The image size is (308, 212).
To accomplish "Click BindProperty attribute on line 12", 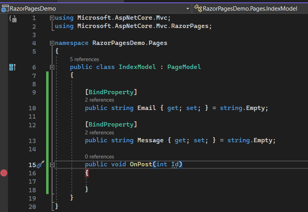I will [111, 125].
